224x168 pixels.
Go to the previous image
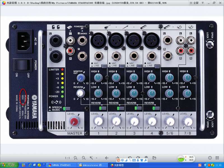(x=107, y=158)
